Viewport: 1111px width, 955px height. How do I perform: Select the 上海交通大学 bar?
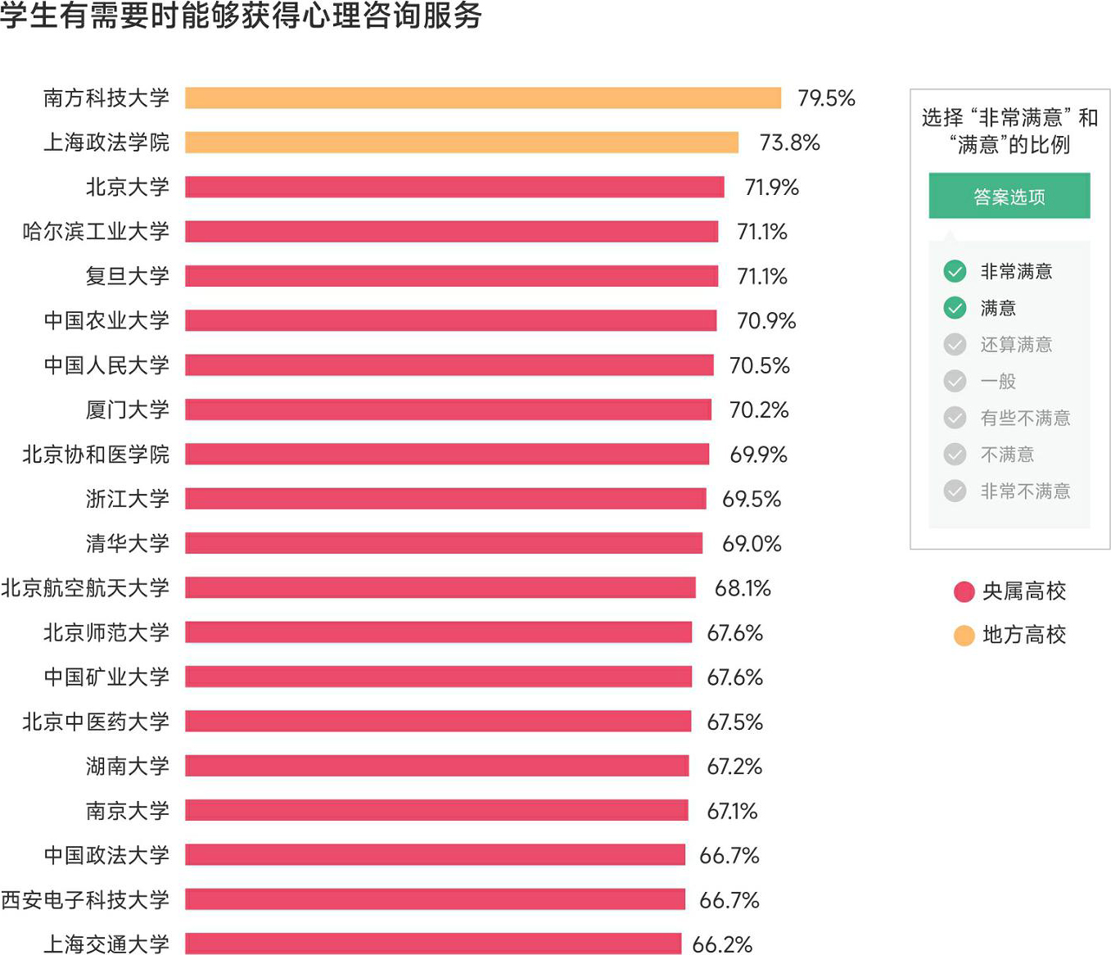click(433, 944)
